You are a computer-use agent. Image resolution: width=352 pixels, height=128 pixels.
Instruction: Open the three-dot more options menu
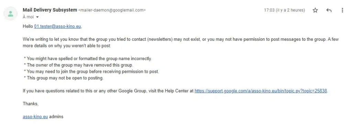[x=342, y=10]
